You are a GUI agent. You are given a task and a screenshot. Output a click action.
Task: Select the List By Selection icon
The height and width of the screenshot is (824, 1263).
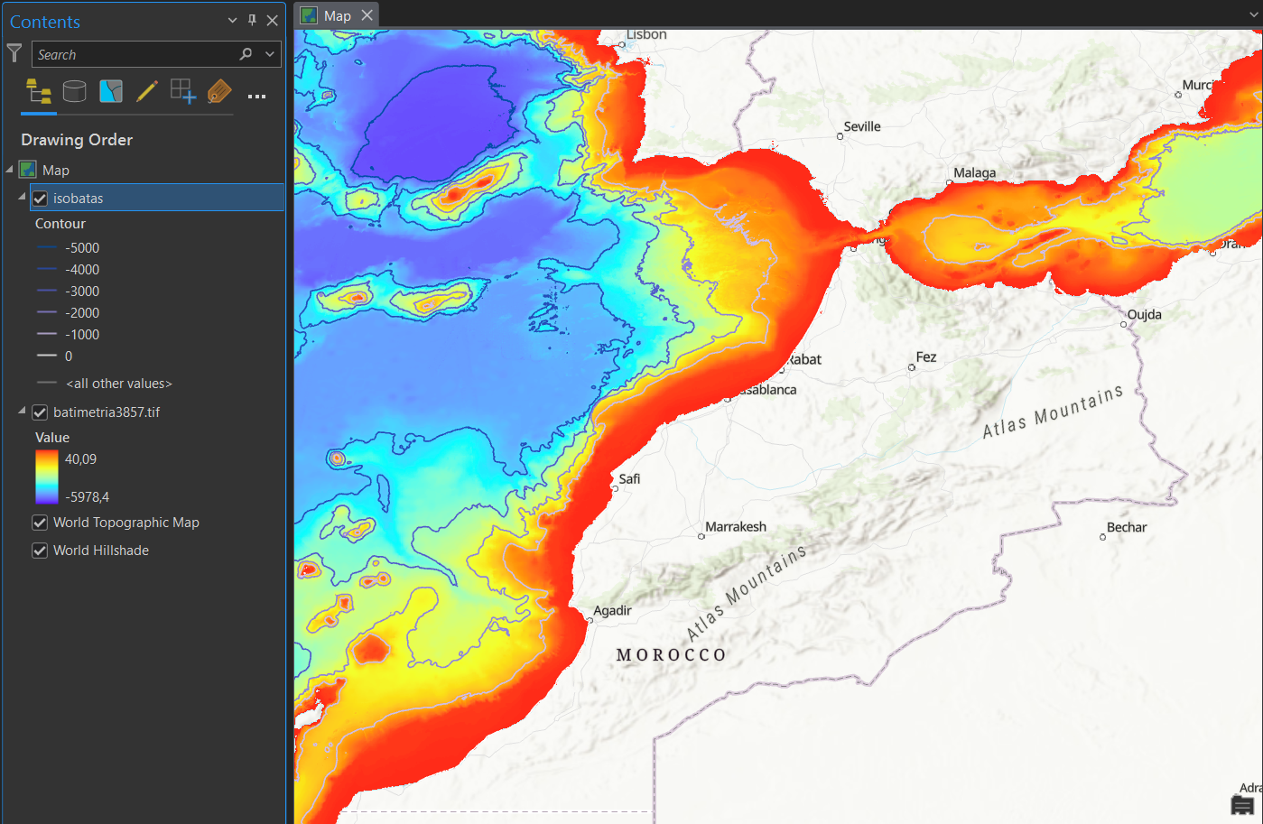tap(111, 91)
